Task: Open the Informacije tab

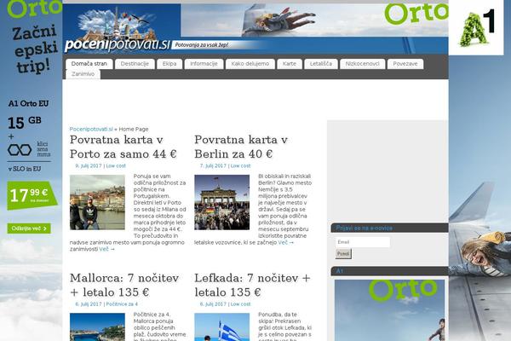Action: pos(204,64)
